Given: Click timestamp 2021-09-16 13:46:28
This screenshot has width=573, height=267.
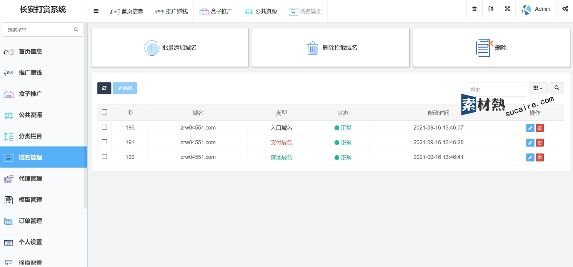Looking at the screenshot, I should pos(438,142).
